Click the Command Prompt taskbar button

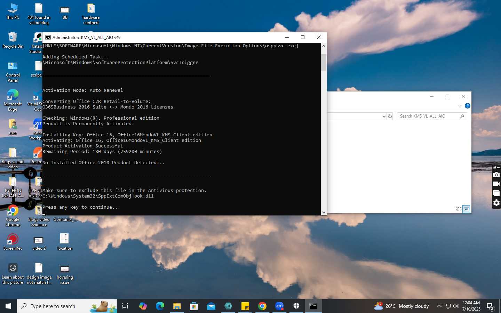[313, 306]
